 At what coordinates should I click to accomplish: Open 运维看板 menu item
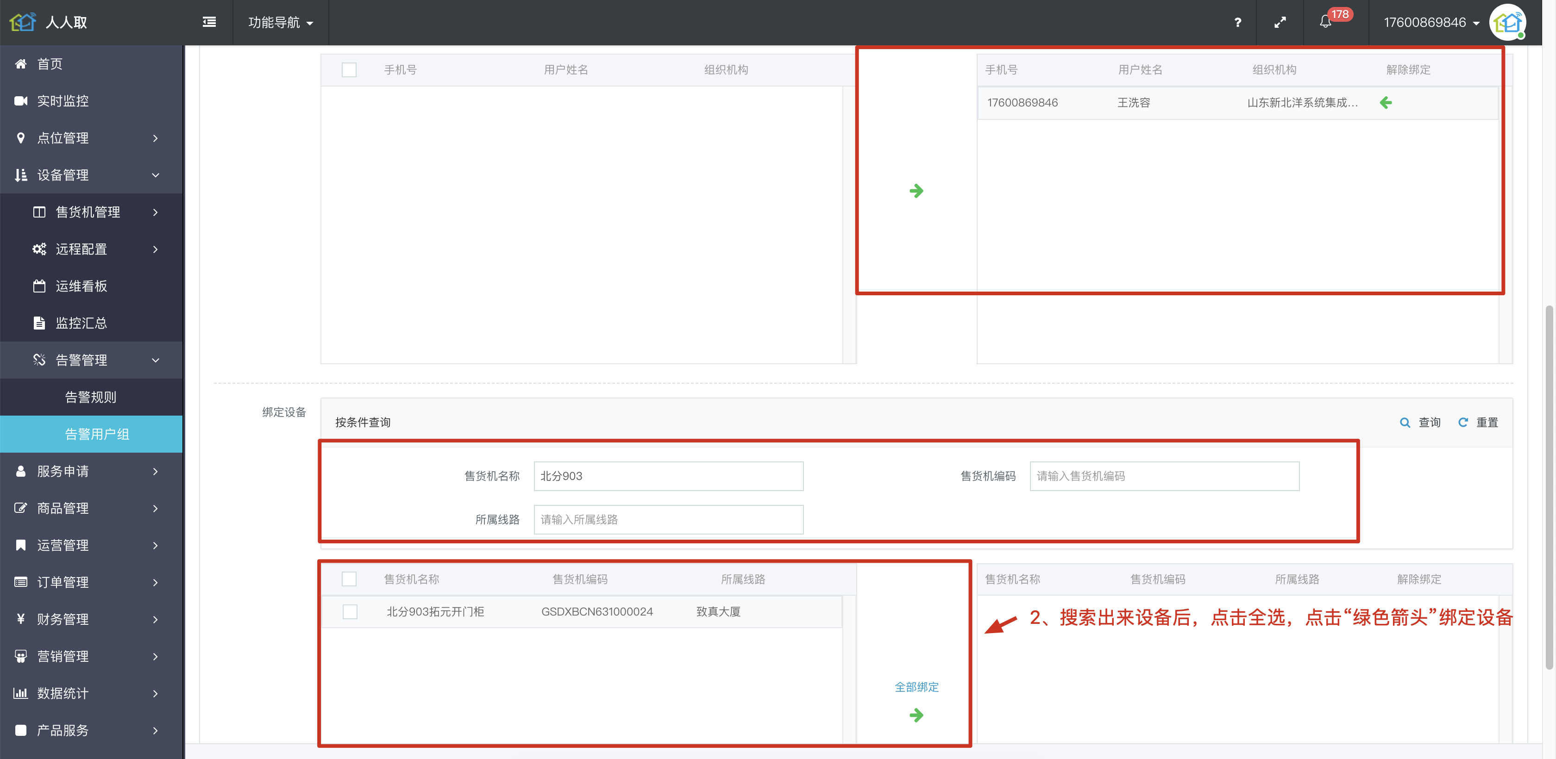coord(91,286)
